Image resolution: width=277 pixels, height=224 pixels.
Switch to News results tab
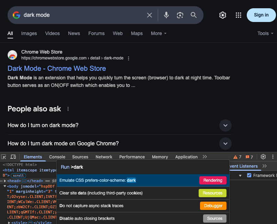click(x=74, y=33)
